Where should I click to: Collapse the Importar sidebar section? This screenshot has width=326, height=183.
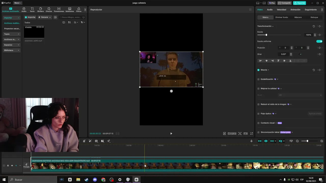tap(11, 18)
